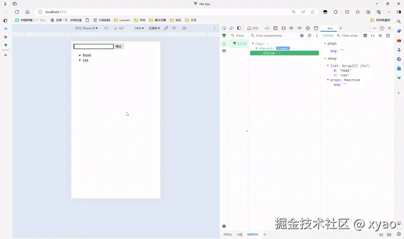Screen dimensions: 404x239
Task: Open component in editor icon
Action: click(x=388, y=36)
